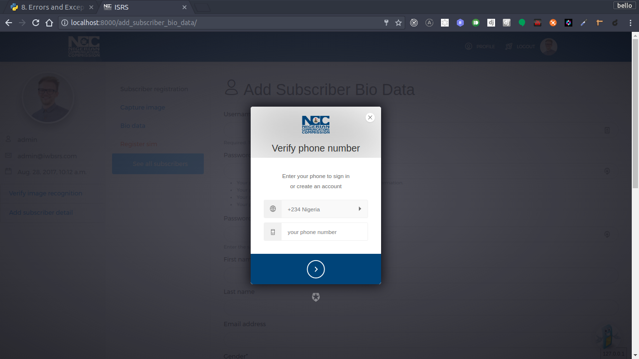The image size is (639, 359).
Task: Click the NCC logo in the dialog
Action: 316,124
